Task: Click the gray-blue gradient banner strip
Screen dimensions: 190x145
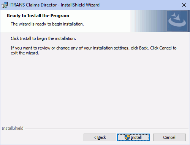Action: tap(149, 21)
